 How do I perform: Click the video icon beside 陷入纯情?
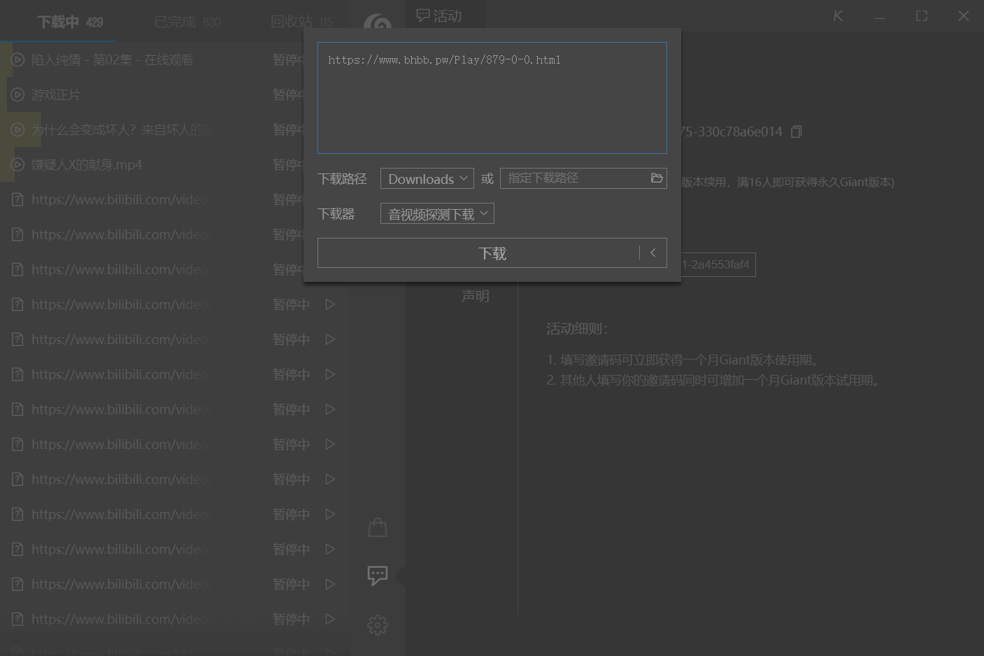17,59
